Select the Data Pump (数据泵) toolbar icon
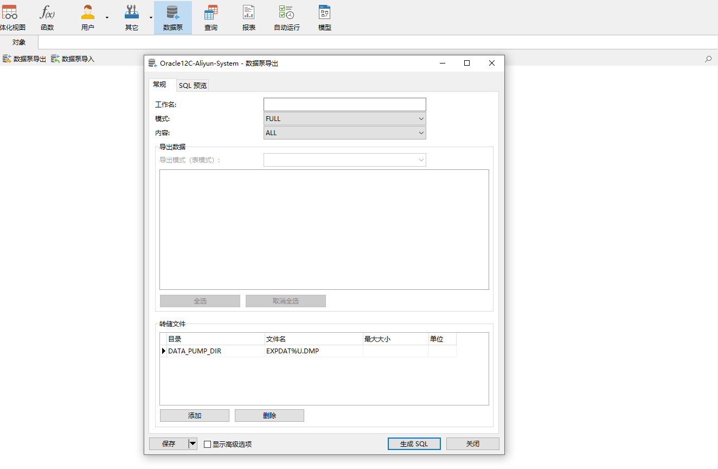Screen dimensions: 718x469 pos(173,17)
